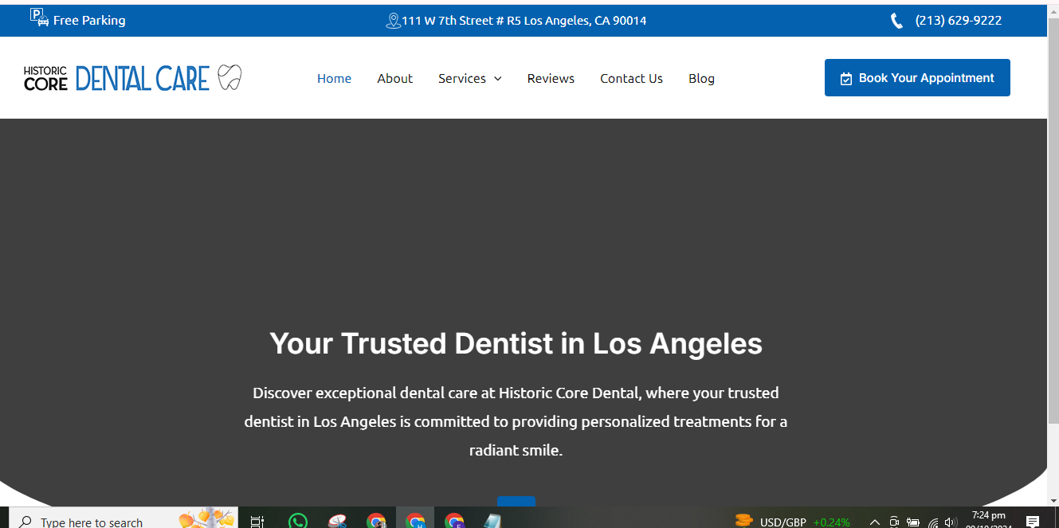Click the Book Your Appointment button
1059x528 pixels.
click(916, 78)
